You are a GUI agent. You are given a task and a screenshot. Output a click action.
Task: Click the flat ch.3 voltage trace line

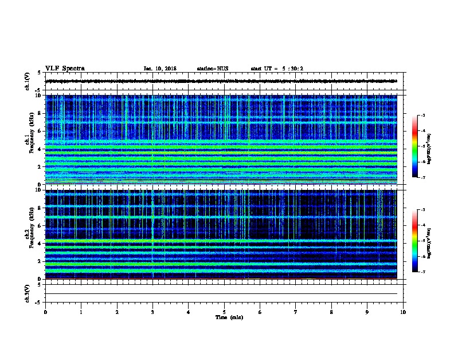(221, 294)
